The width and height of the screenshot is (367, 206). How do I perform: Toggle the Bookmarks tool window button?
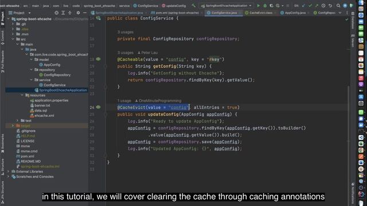[x=2, y=144]
